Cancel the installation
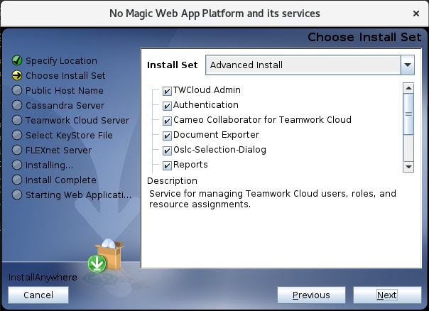This screenshot has width=429, height=311. point(38,295)
